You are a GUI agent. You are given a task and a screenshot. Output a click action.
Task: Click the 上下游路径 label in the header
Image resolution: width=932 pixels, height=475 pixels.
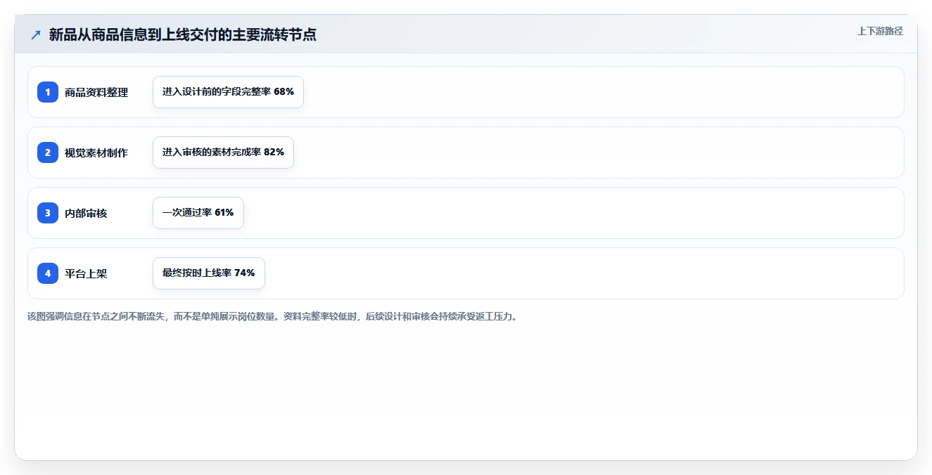pos(880,31)
